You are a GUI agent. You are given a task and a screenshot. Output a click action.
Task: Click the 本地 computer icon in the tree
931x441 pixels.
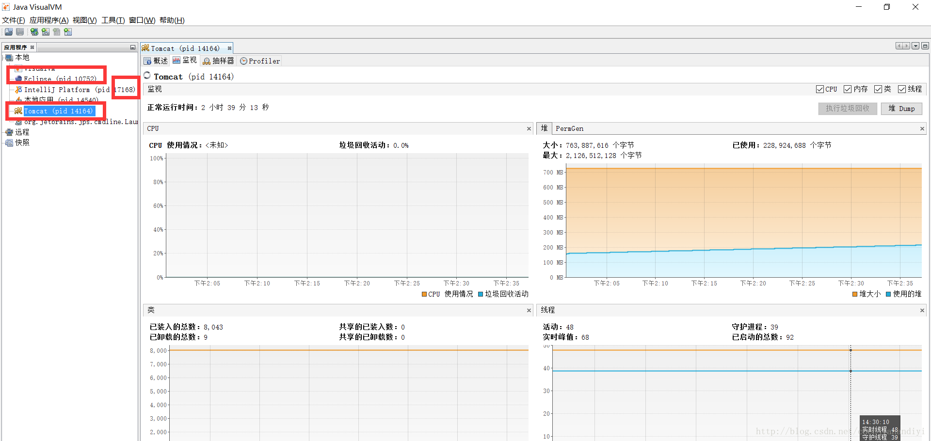(x=9, y=58)
